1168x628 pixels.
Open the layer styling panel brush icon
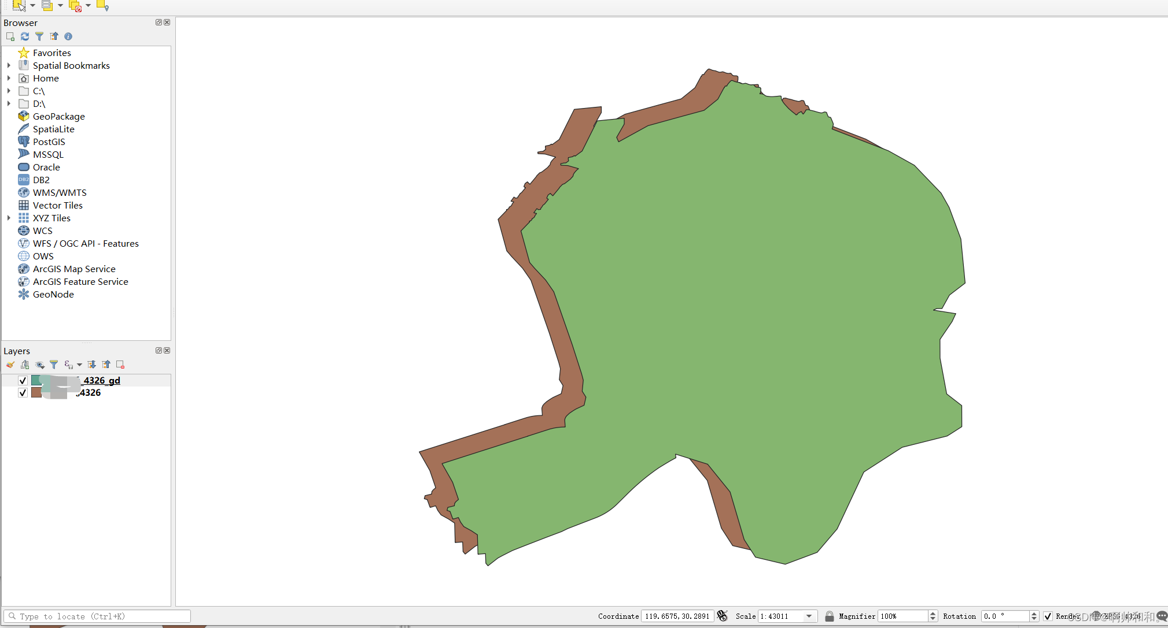pyautogui.click(x=10, y=365)
